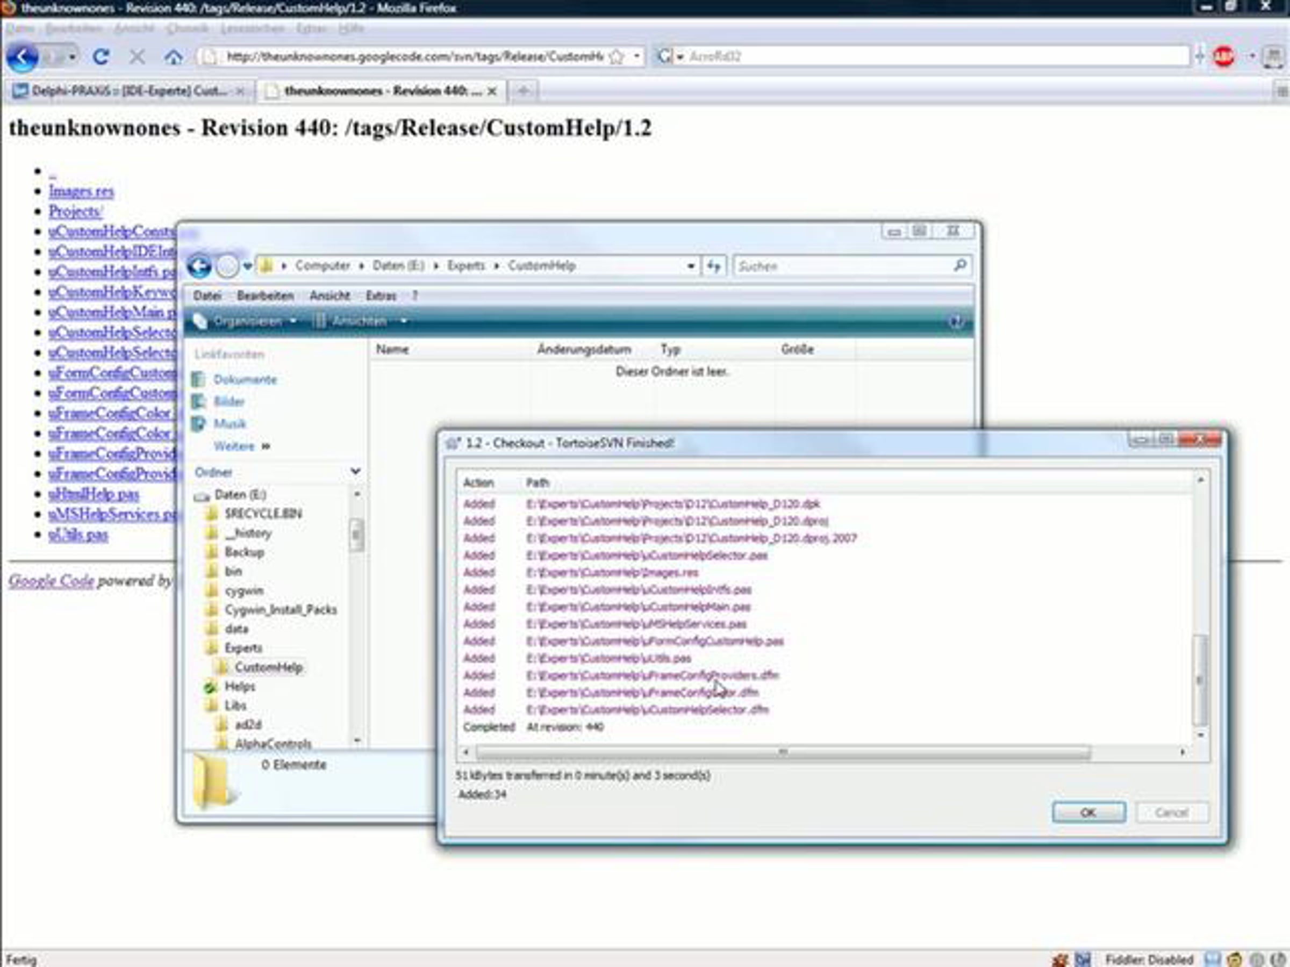Click the Adblock Plus icon in Firefox toolbar
Viewport: 1290px width, 967px height.
pos(1223,56)
